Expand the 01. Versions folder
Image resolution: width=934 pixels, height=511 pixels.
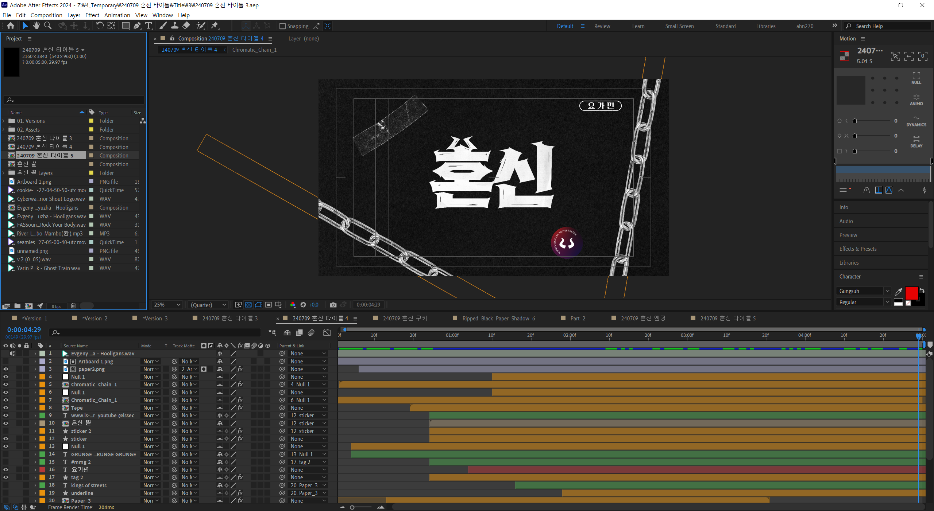pos(4,121)
